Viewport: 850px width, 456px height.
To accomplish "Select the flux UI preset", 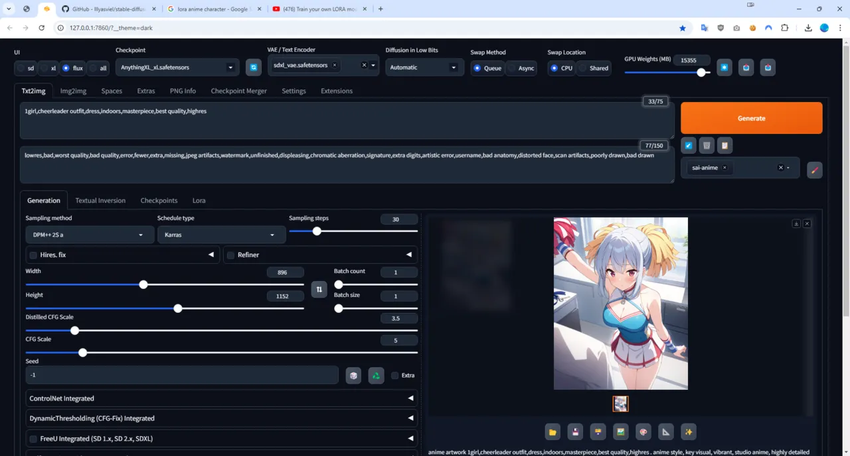I will [73, 68].
